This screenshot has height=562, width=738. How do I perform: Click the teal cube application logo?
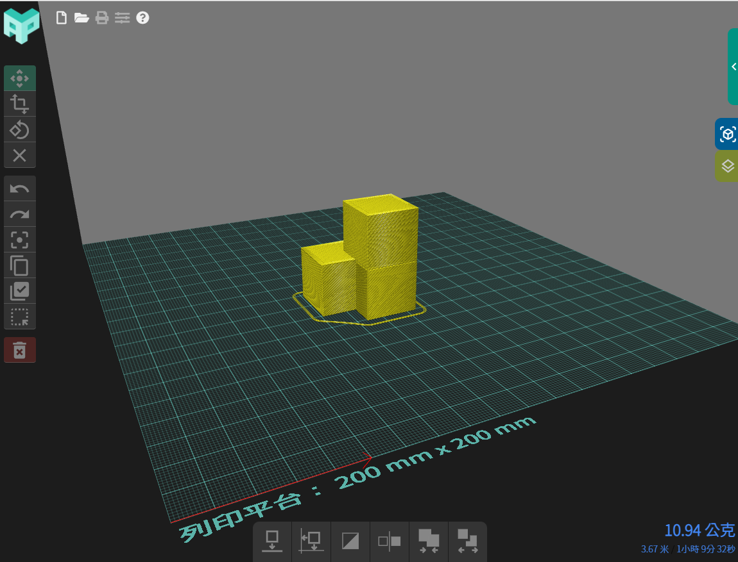[x=21, y=26]
